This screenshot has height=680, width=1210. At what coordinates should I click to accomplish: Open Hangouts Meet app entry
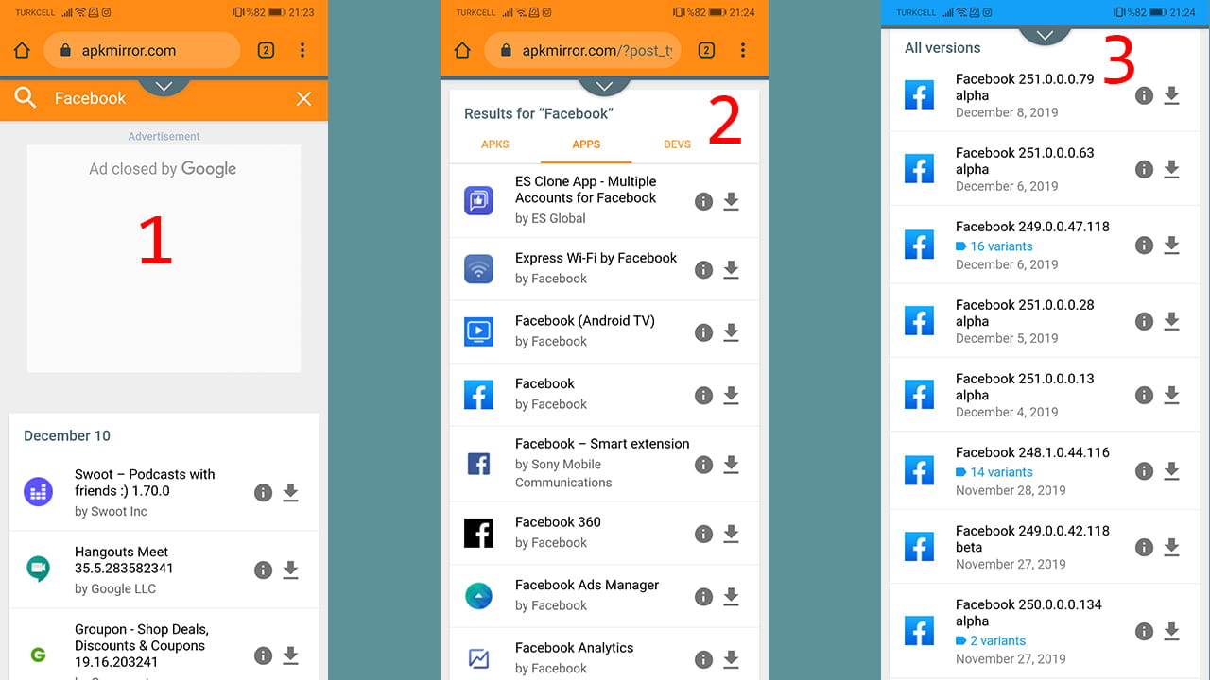tap(164, 569)
